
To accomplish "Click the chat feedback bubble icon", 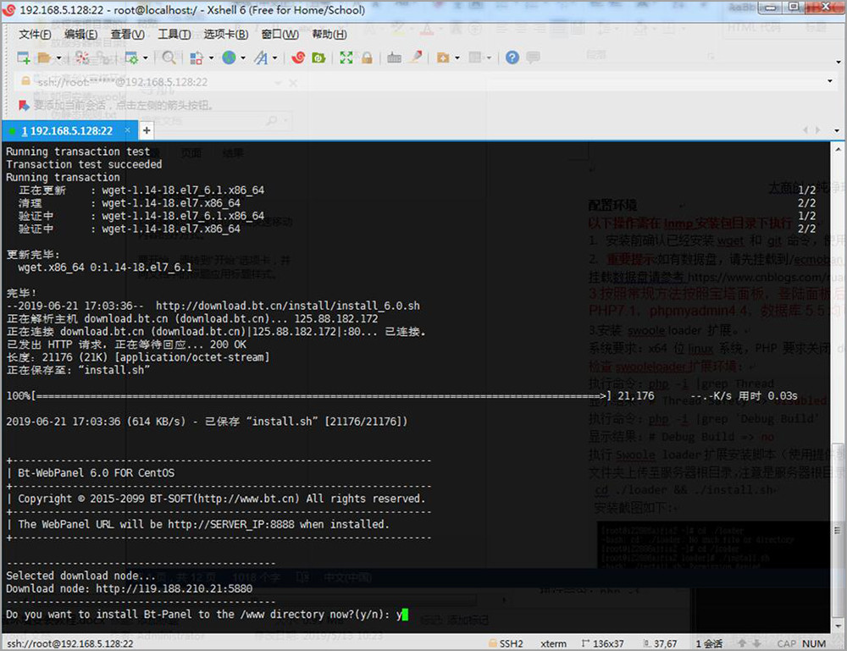I will [x=533, y=57].
